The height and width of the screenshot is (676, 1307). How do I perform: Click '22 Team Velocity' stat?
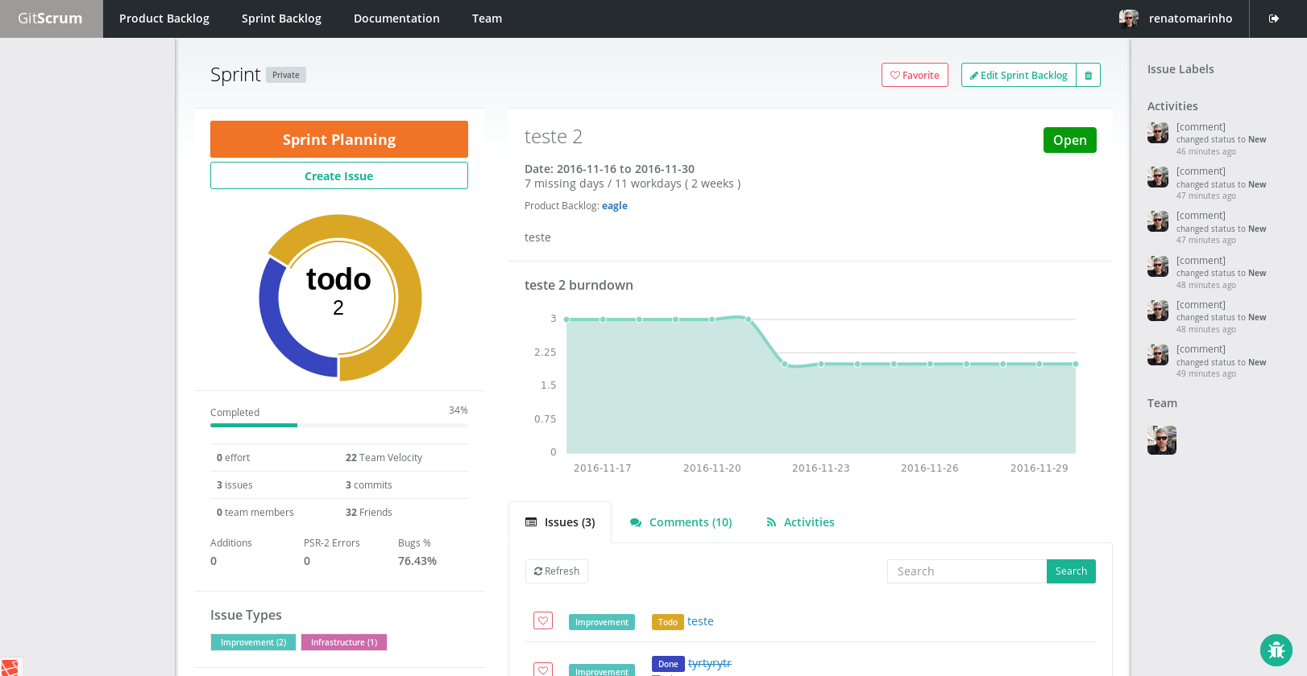pos(384,458)
